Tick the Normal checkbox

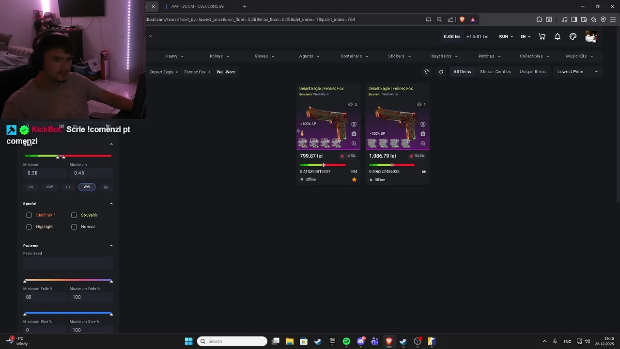[x=74, y=227]
